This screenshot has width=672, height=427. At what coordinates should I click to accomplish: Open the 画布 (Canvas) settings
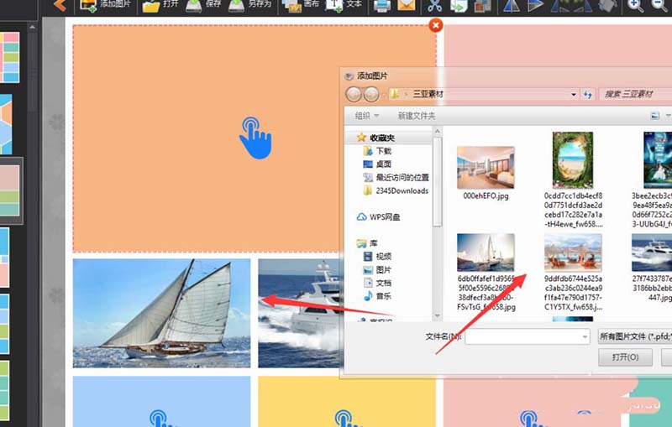[x=300, y=5]
